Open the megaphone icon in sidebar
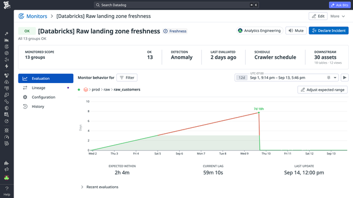 click(6, 169)
